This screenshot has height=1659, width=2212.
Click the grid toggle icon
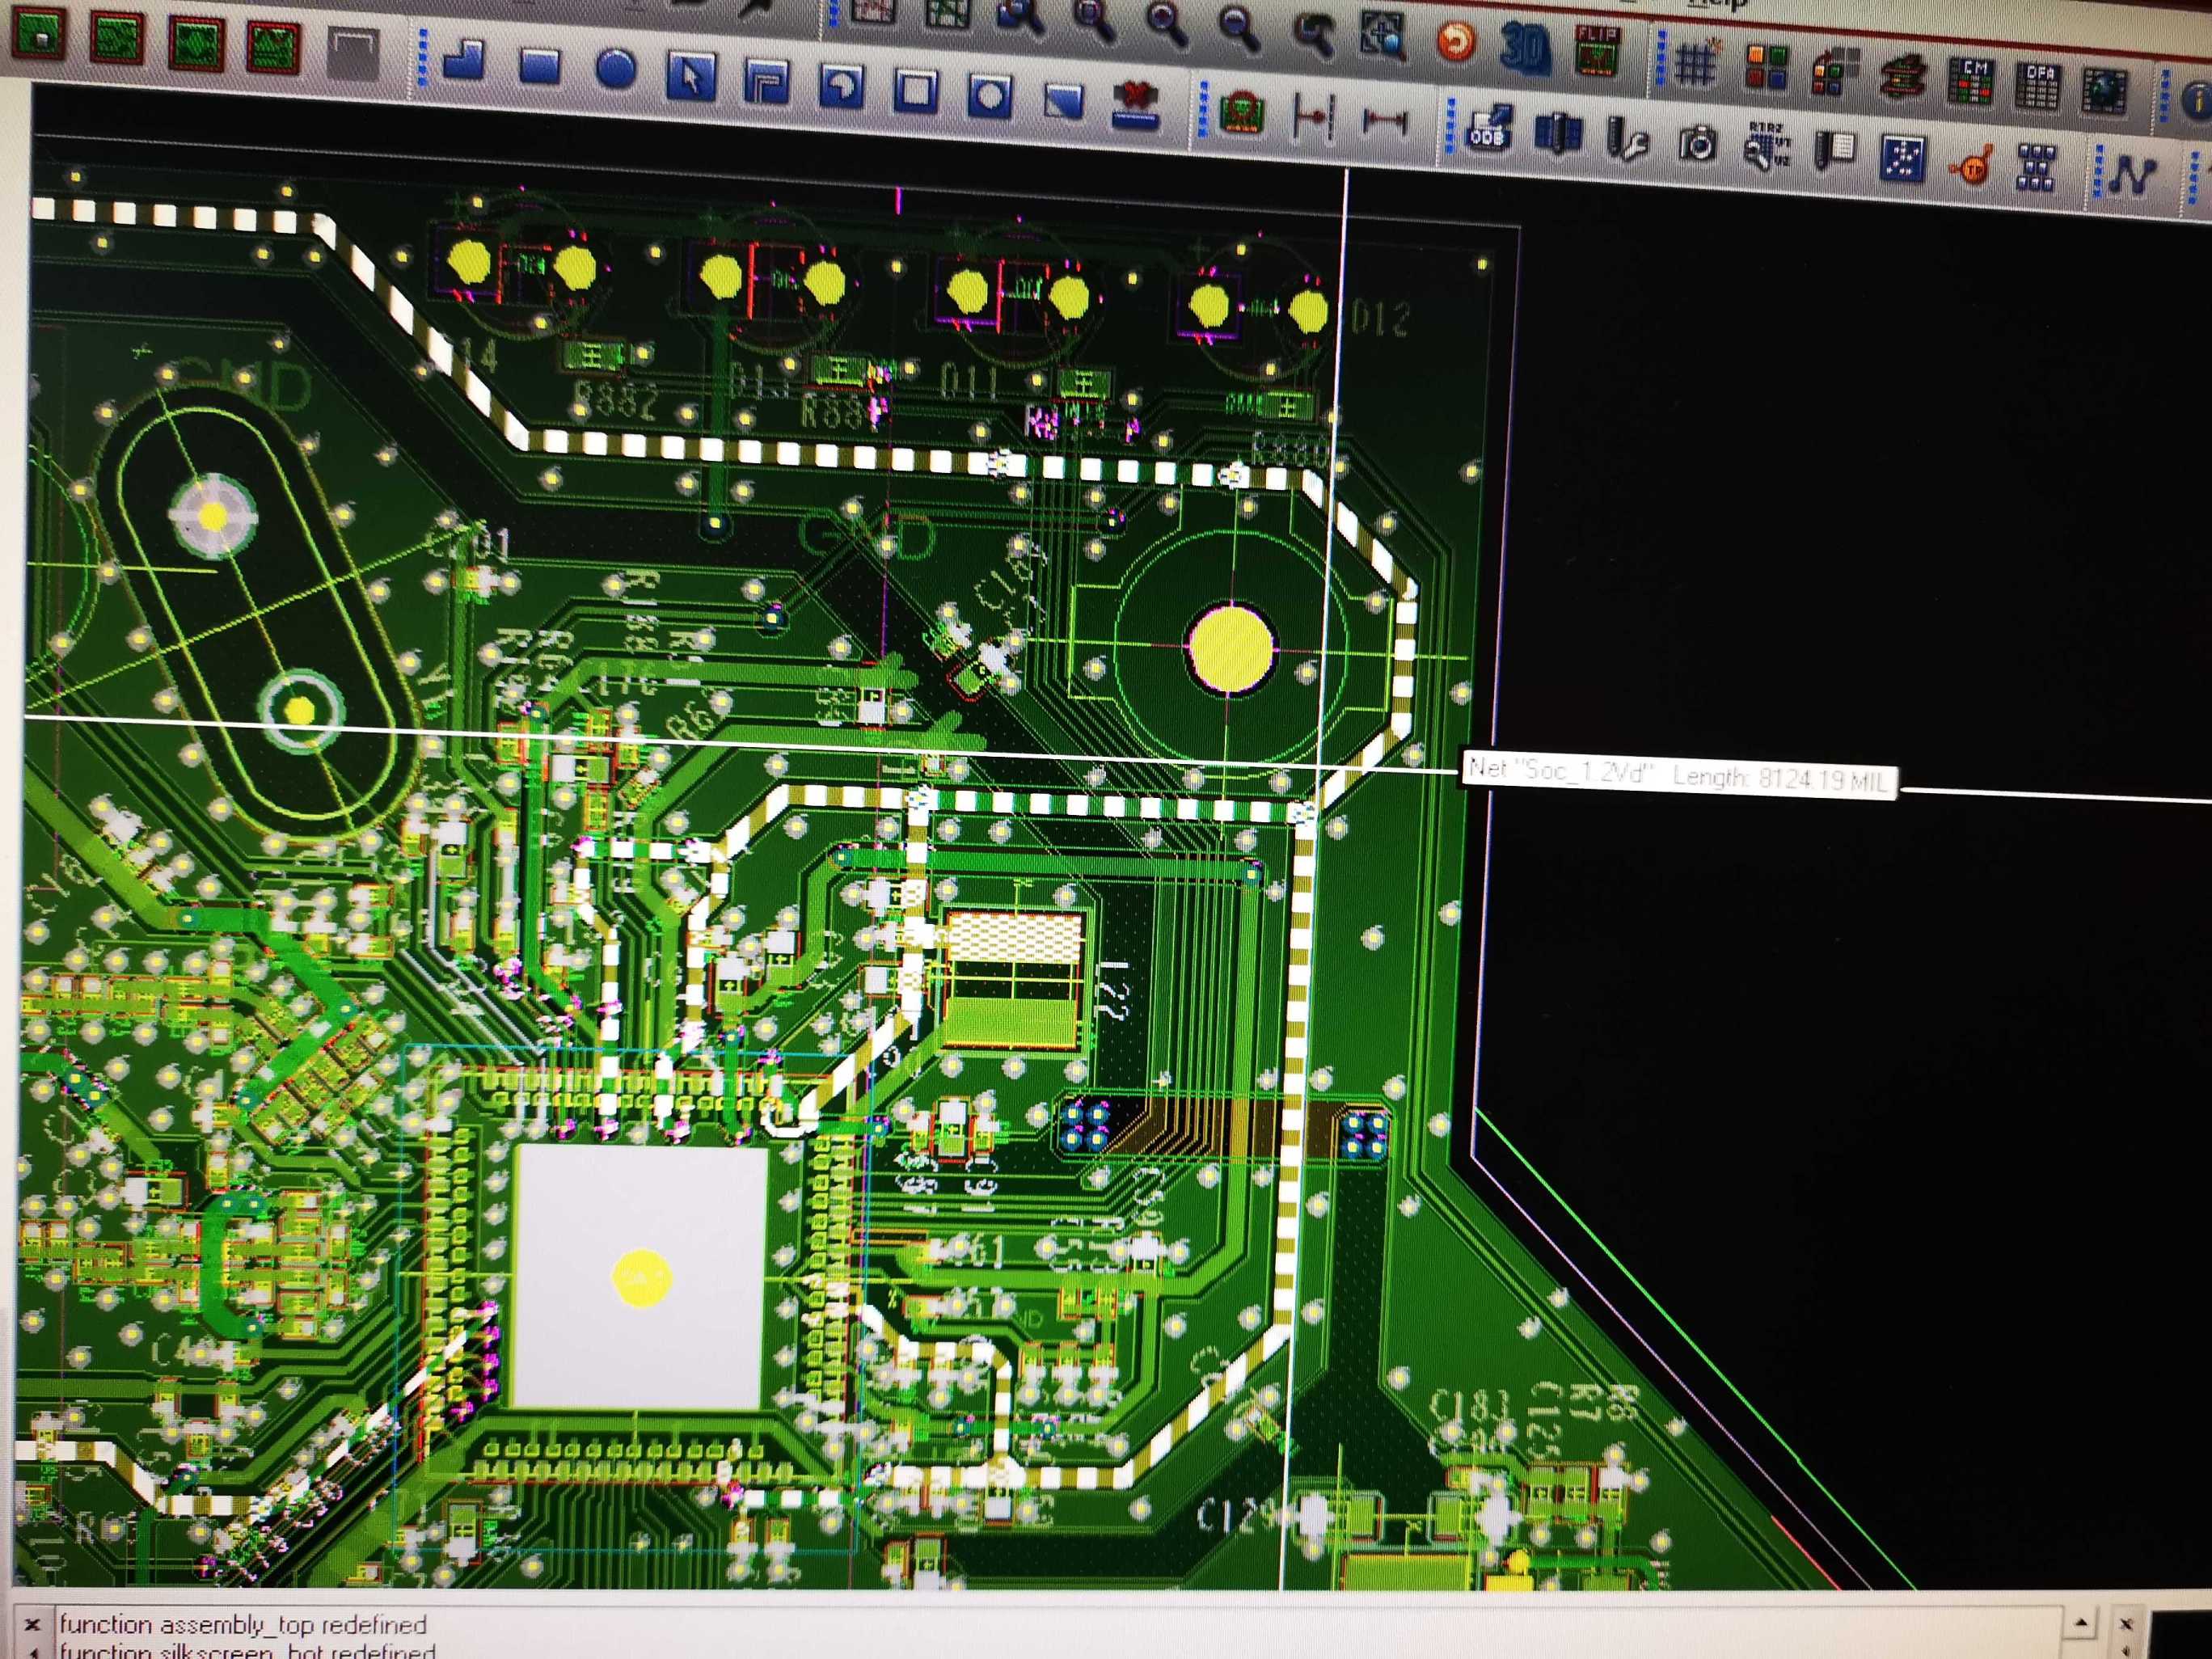tap(1695, 63)
